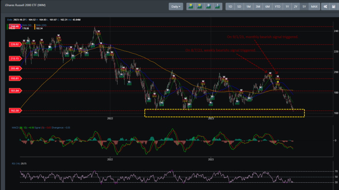This screenshot has height=190, width=339.
Task: Click the iShares Russell 2000 ETF (IWM) title
Action: click(x=25, y=5)
